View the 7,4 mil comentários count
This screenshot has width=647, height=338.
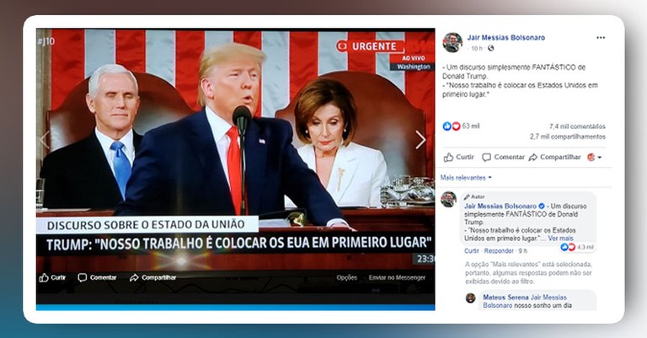577,126
